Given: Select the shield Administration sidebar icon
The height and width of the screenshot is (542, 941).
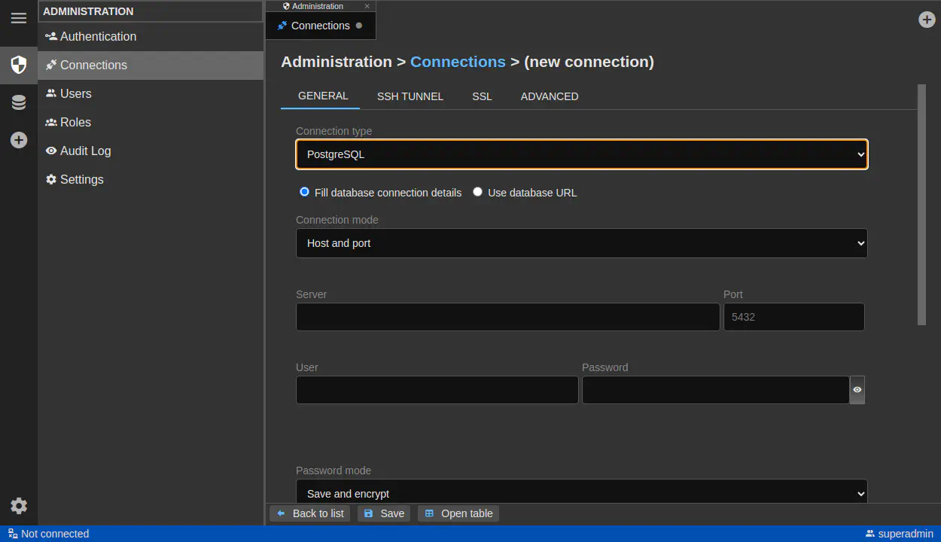Looking at the screenshot, I should [19, 65].
